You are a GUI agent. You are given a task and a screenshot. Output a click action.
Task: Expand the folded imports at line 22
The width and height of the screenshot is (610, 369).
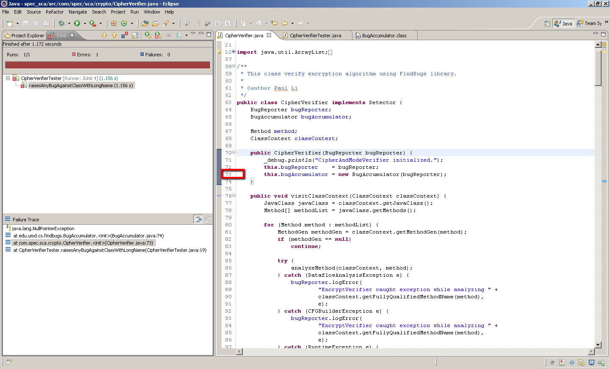tap(234, 52)
